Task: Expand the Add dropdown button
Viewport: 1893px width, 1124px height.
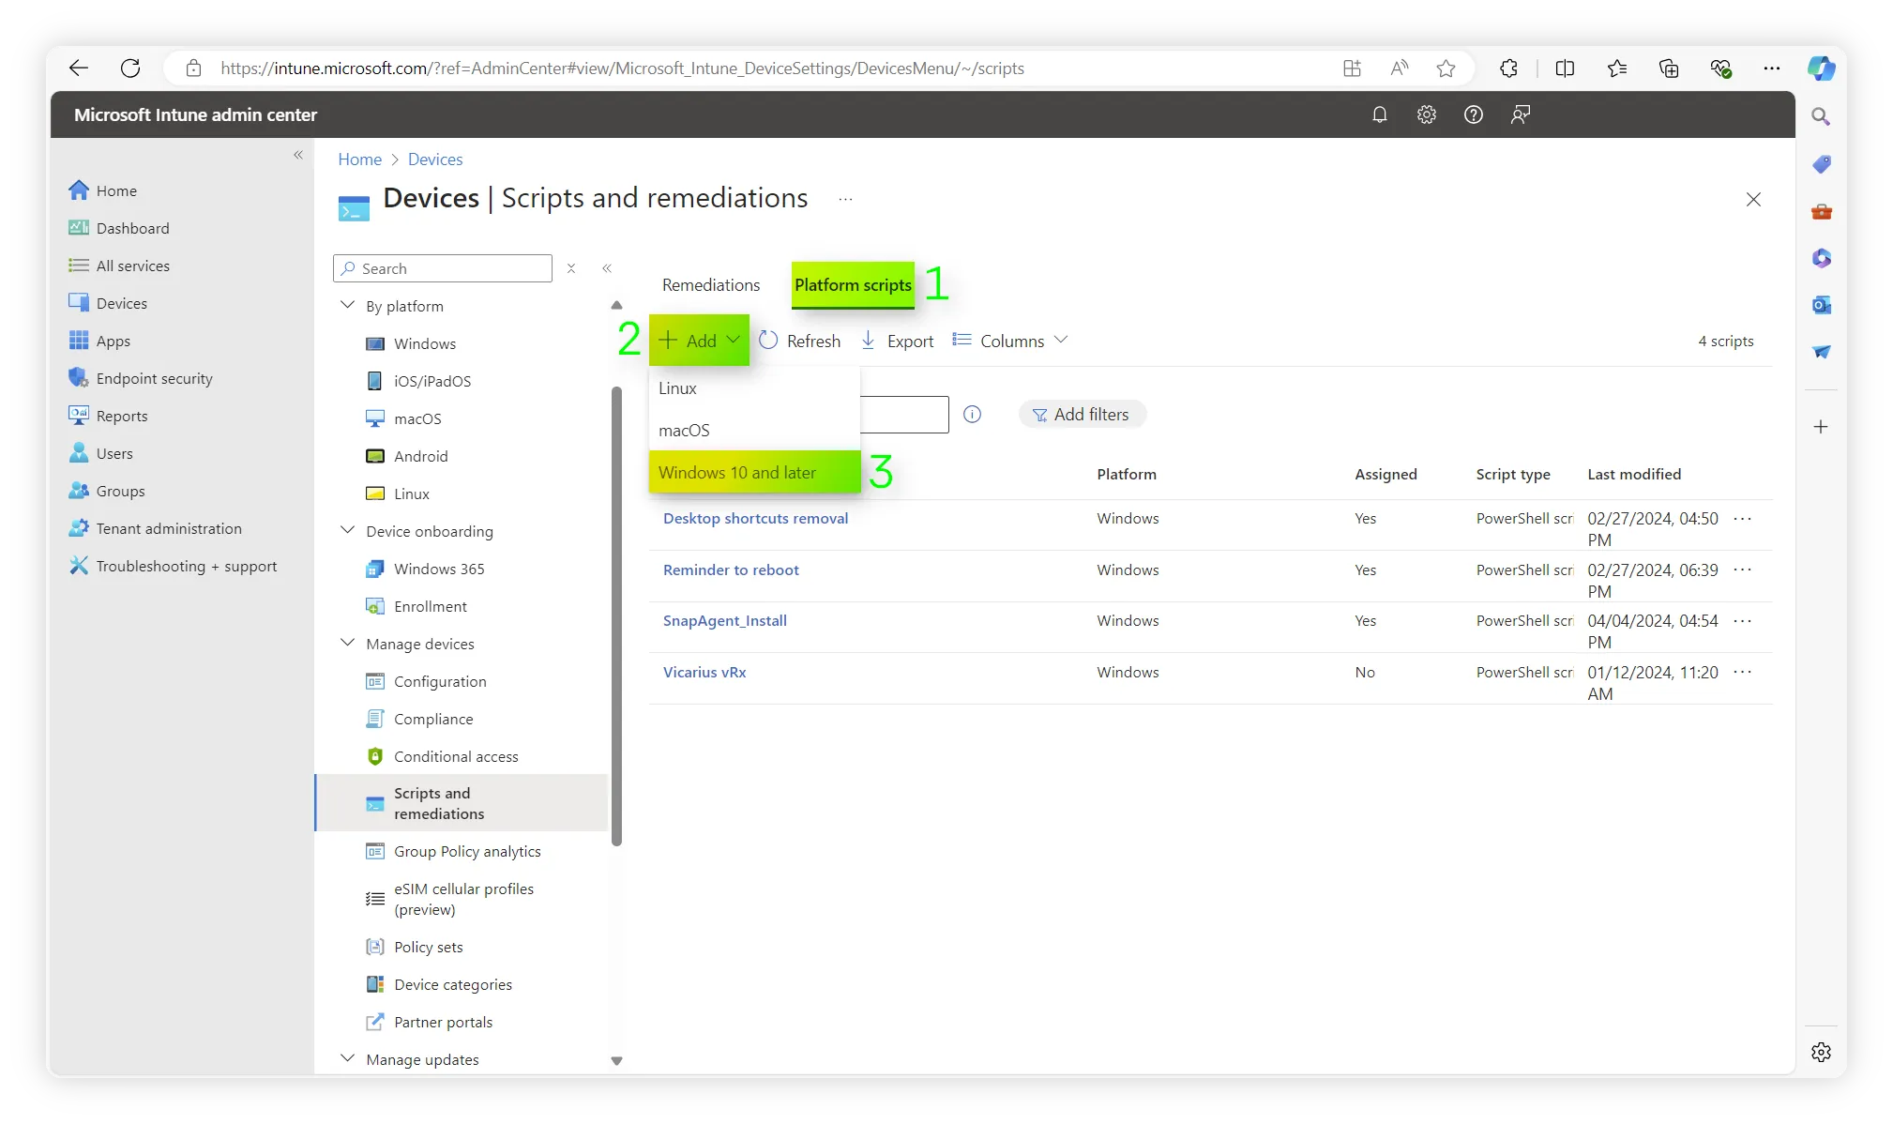Action: click(700, 341)
